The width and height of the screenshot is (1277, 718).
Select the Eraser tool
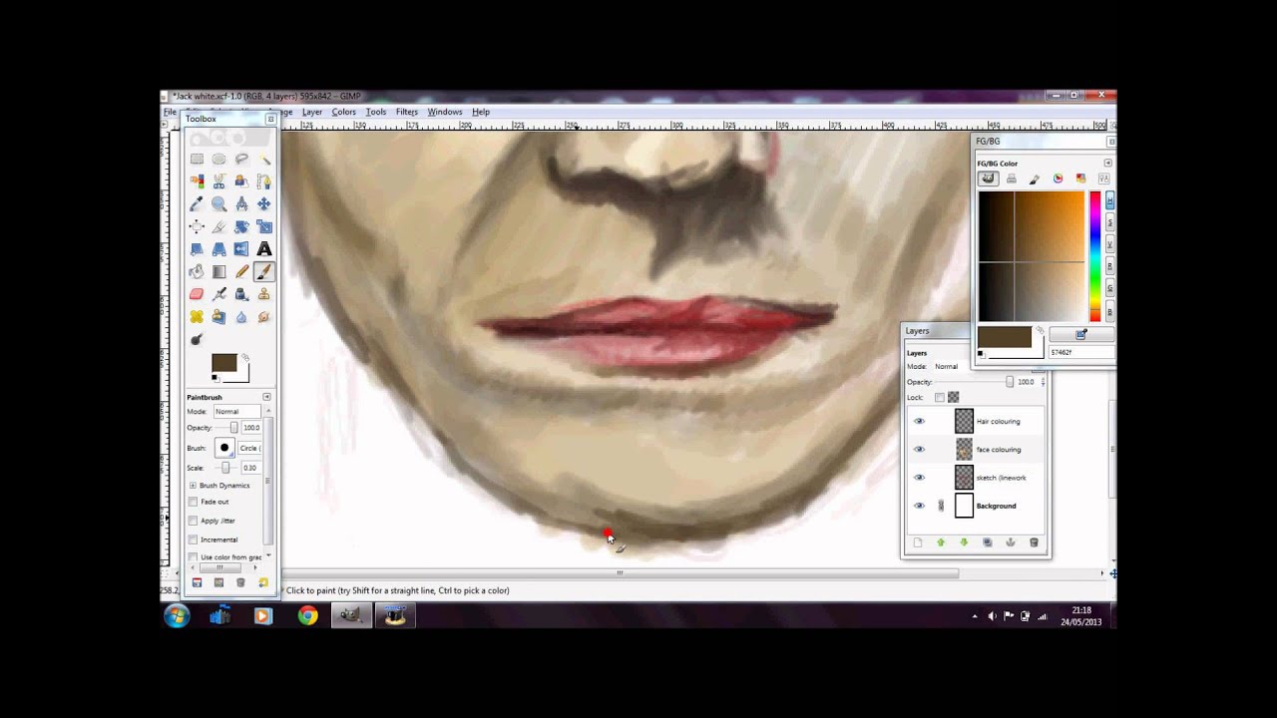[x=197, y=294]
